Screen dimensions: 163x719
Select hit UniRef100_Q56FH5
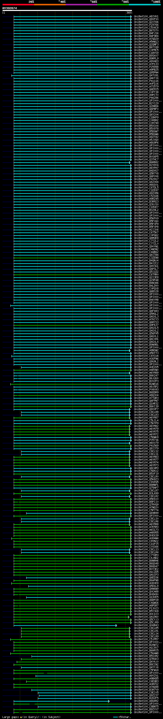click(x=146, y=334)
